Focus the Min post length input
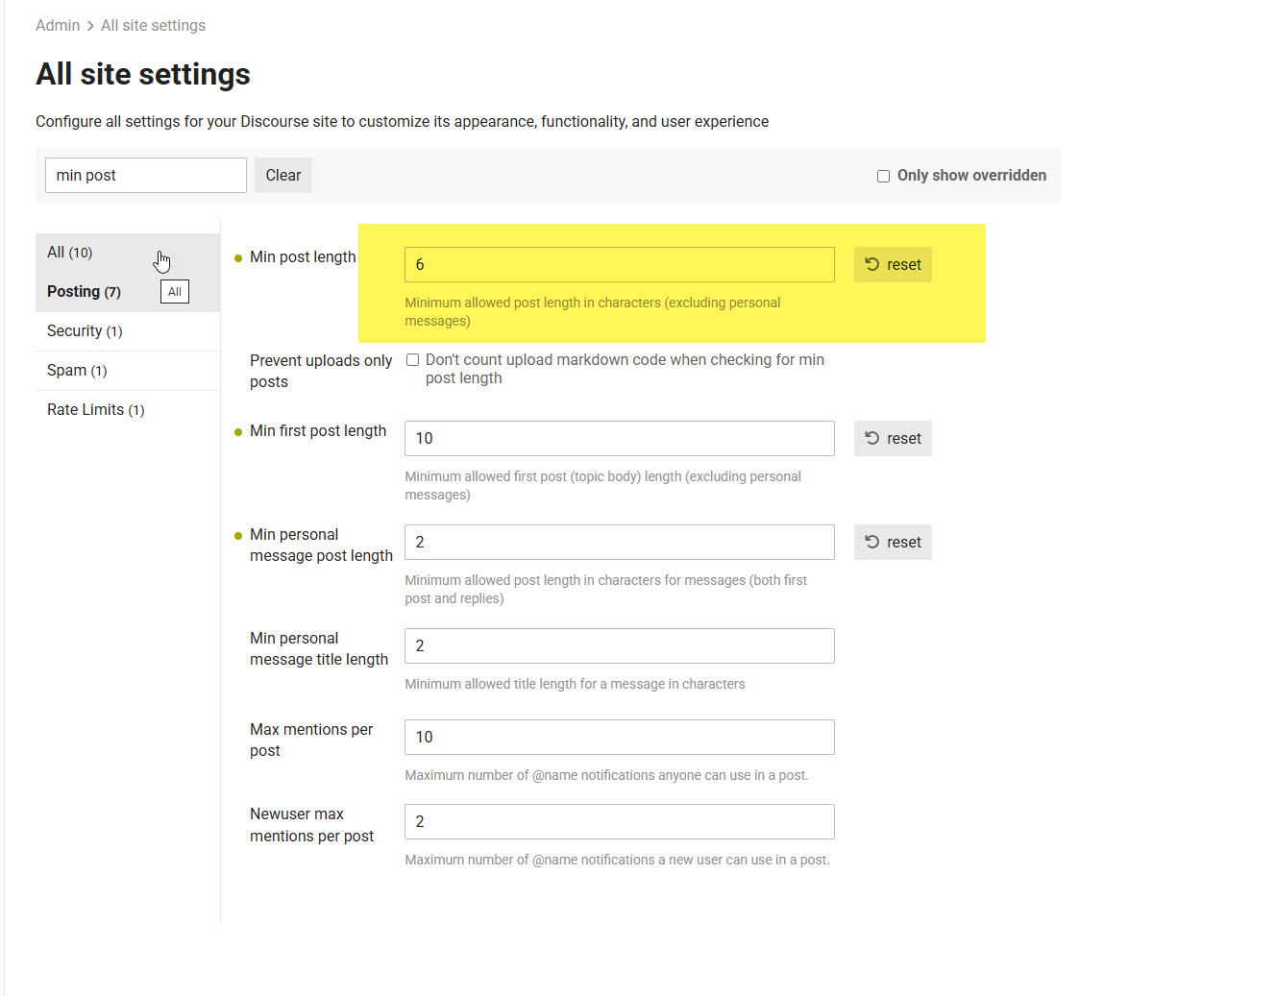Image resolution: width=1276 pixels, height=996 pixels. pos(619,265)
